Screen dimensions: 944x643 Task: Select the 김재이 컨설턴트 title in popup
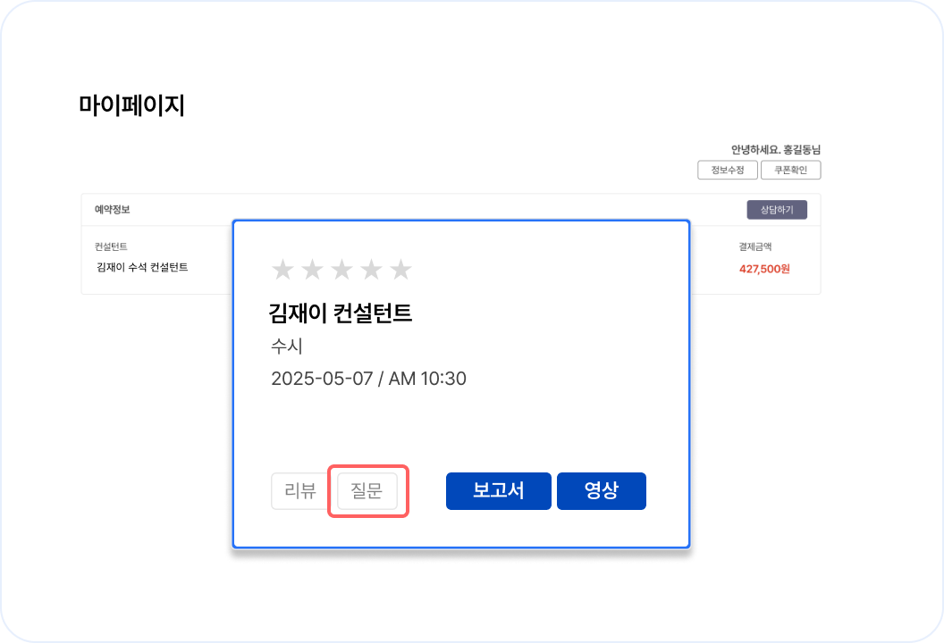pos(340,313)
